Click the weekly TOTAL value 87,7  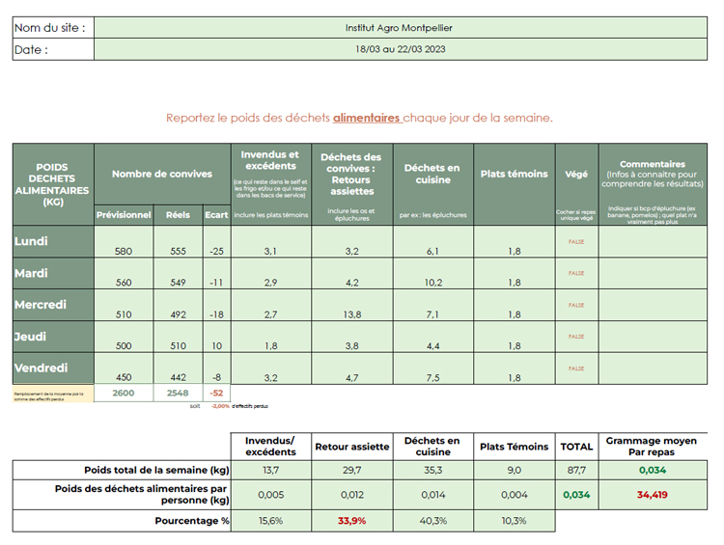tap(576, 470)
